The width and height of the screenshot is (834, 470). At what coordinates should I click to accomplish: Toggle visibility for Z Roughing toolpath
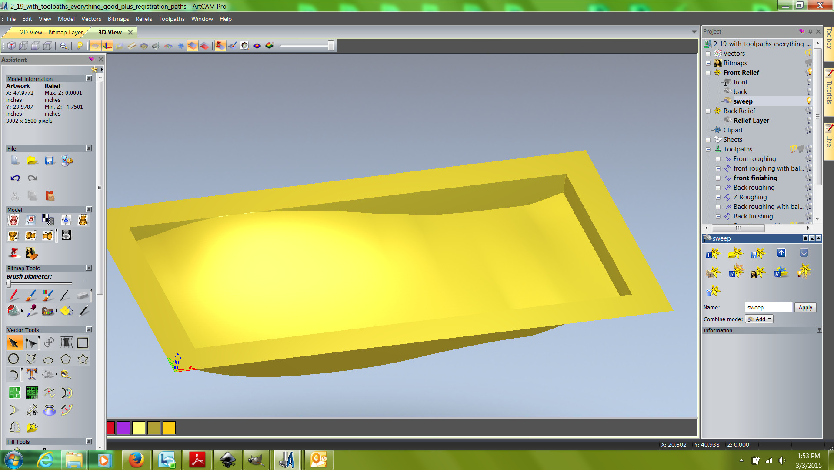point(809,197)
